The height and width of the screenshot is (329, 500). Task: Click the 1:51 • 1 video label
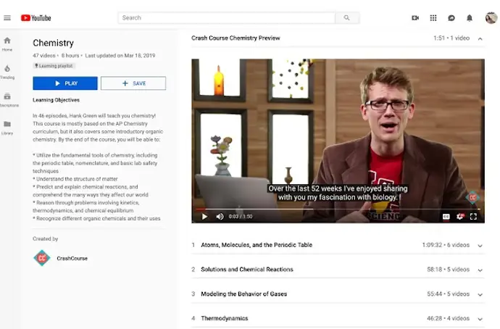pyautogui.click(x=451, y=38)
